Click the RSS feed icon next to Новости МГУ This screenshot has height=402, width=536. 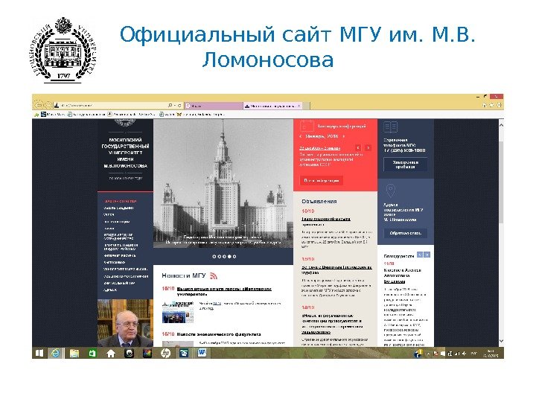pos(214,275)
